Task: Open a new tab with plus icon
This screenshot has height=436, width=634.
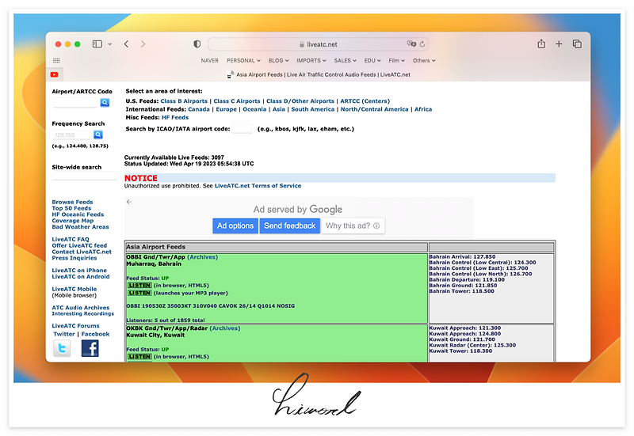Action: pos(559,44)
